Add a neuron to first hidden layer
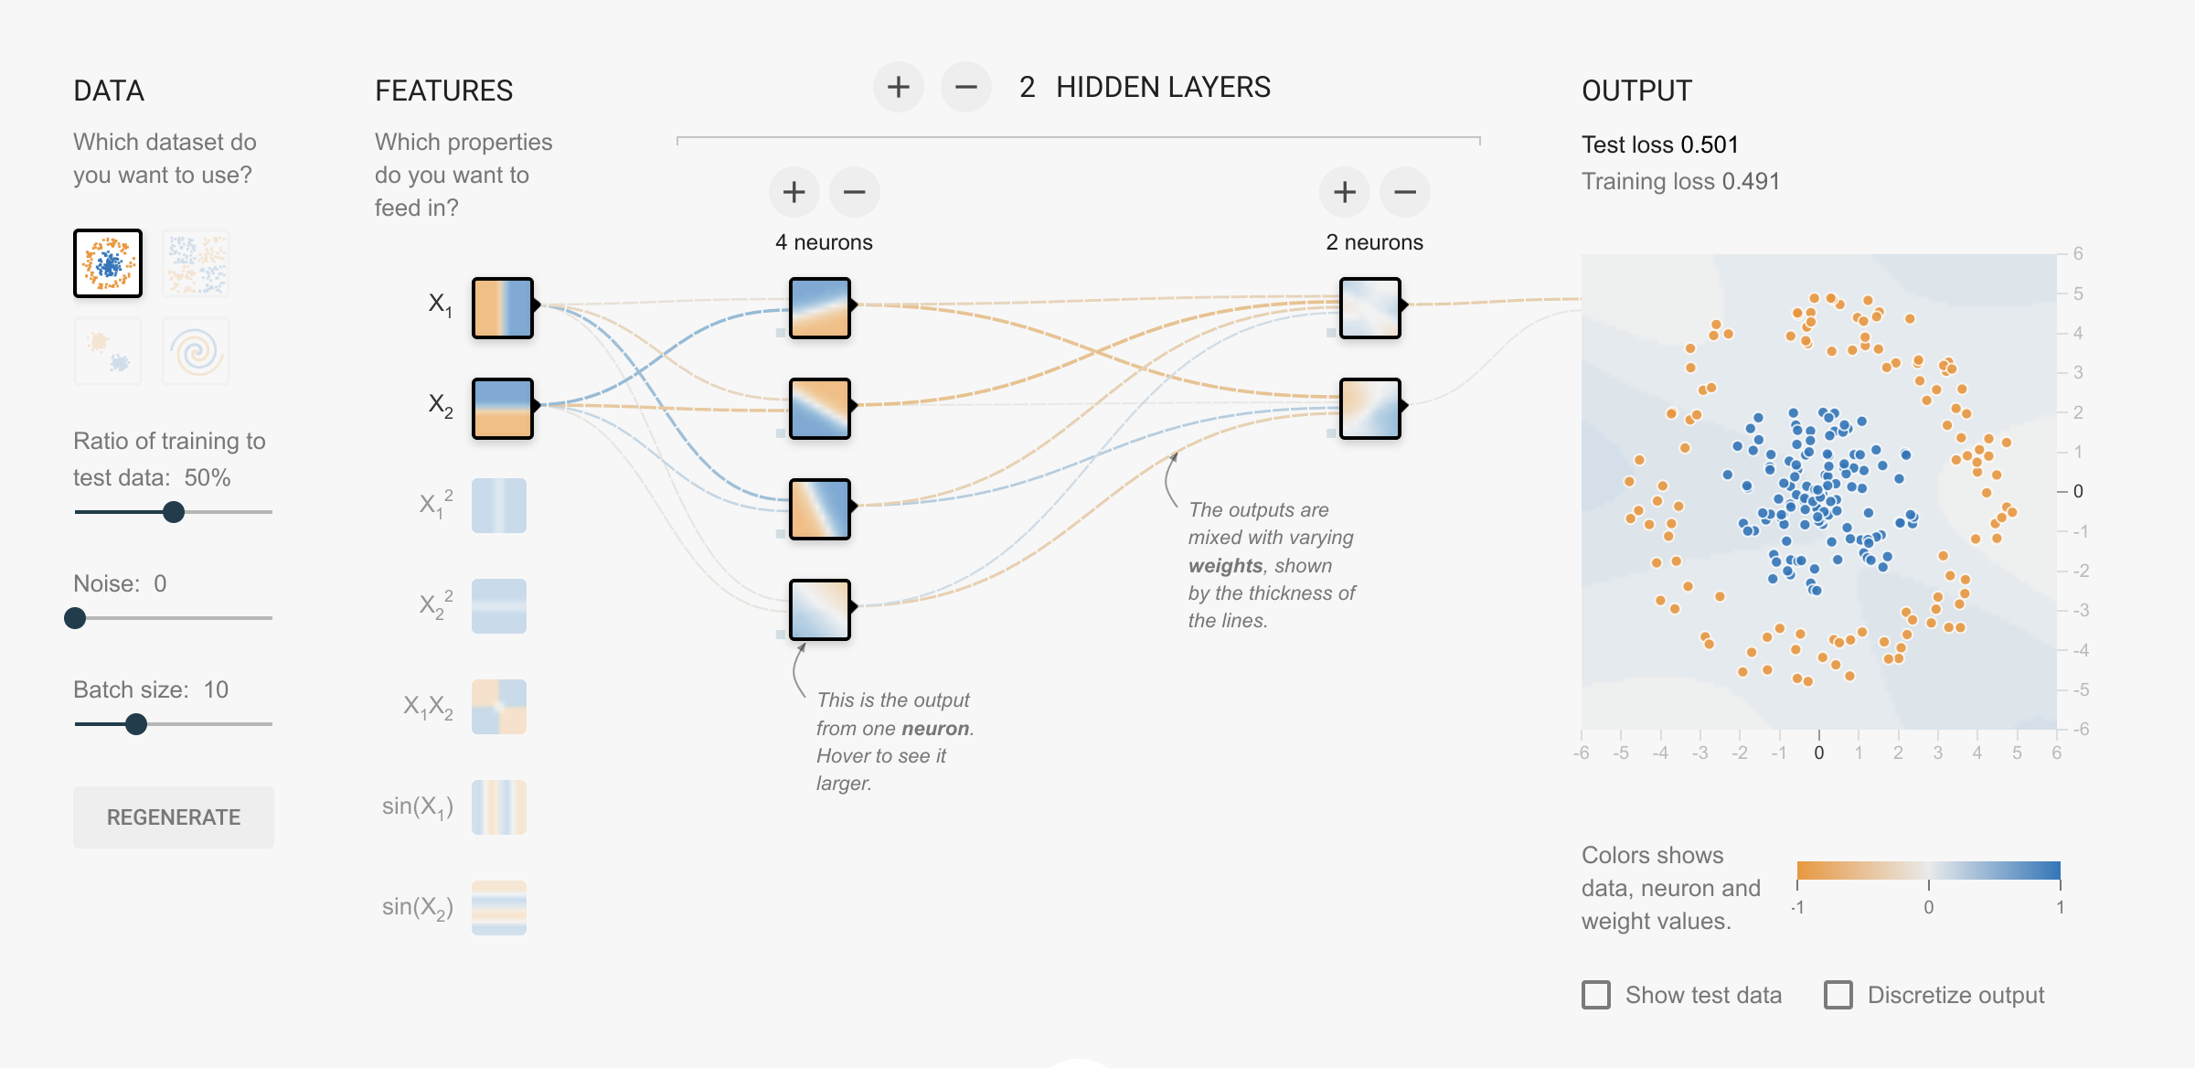2195x1068 pixels. coord(794,192)
